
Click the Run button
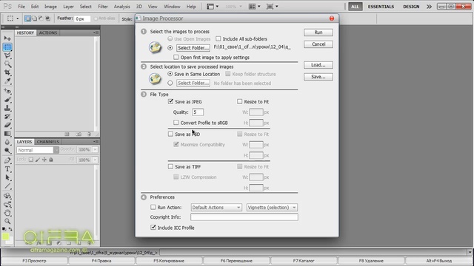318,33
